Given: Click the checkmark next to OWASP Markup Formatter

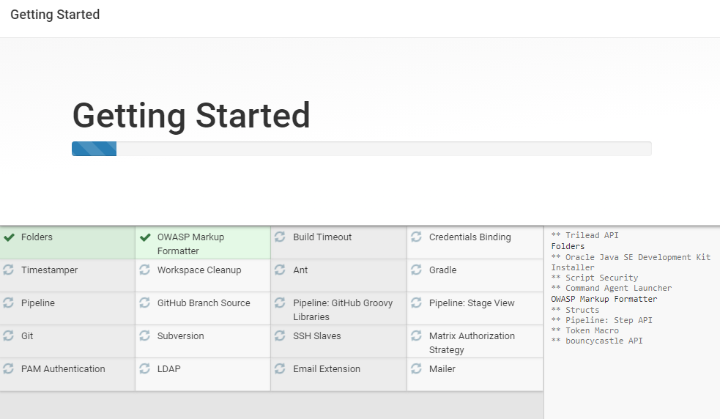Looking at the screenshot, I should pos(145,237).
